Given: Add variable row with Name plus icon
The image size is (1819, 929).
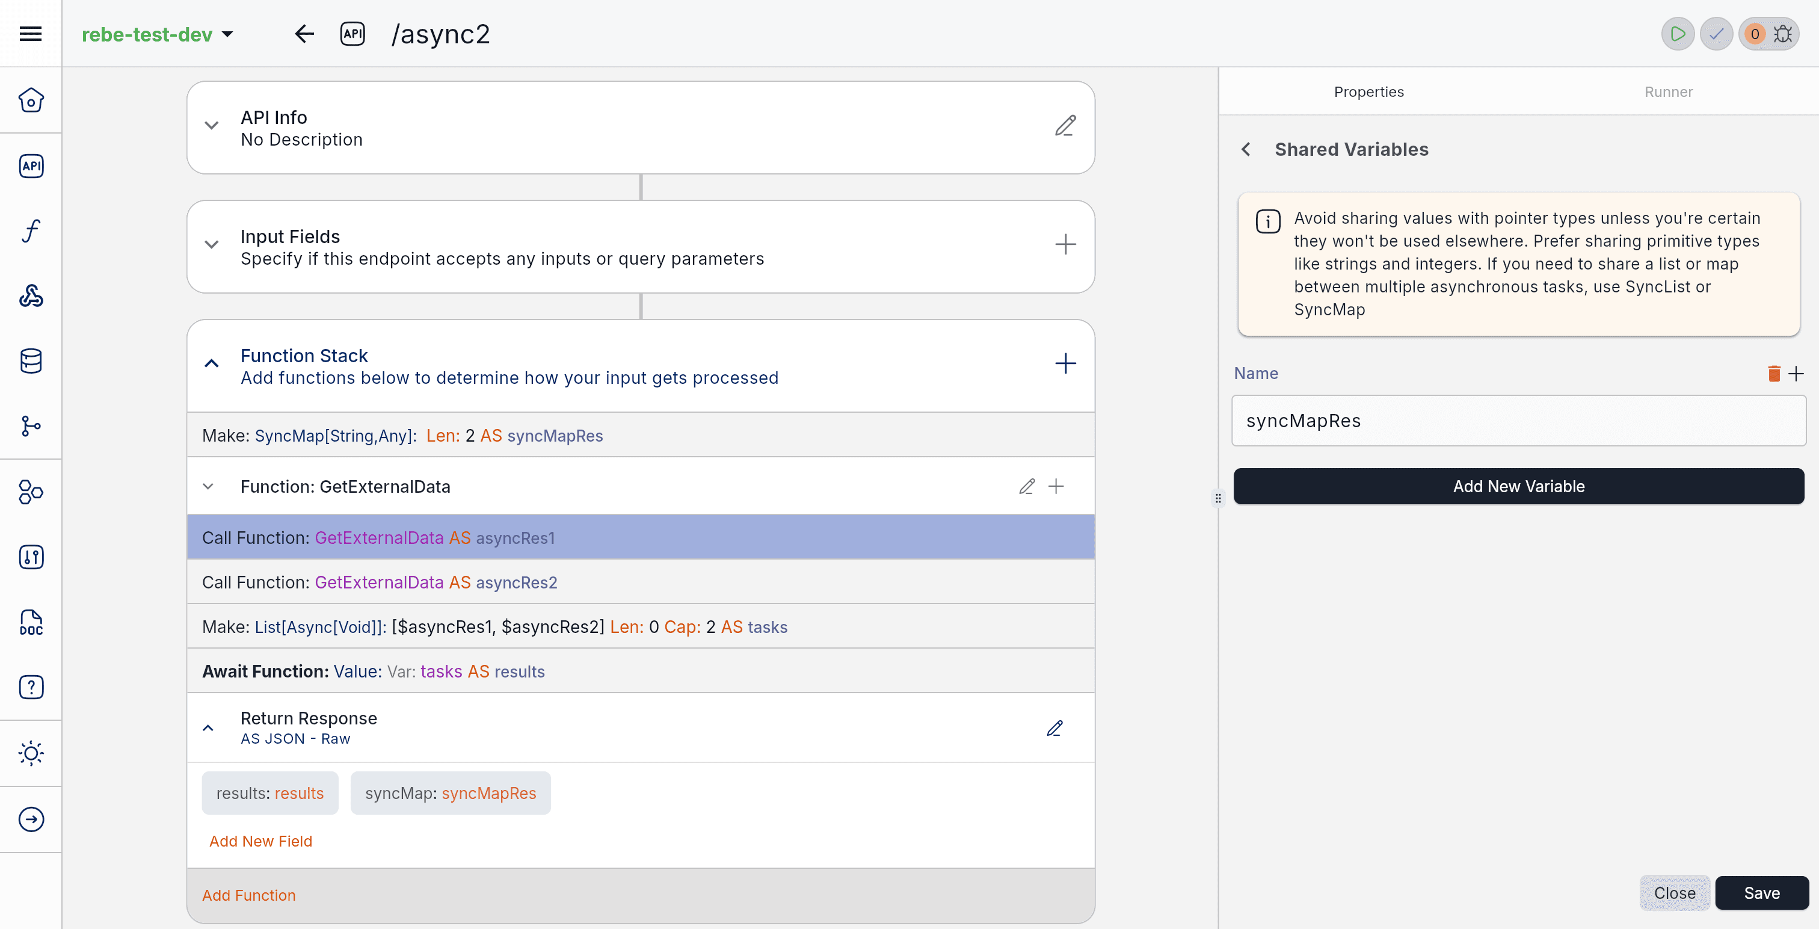Looking at the screenshot, I should coord(1796,374).
